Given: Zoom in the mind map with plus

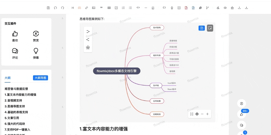Looking at the screenshot, I should (x=207, y=114).
